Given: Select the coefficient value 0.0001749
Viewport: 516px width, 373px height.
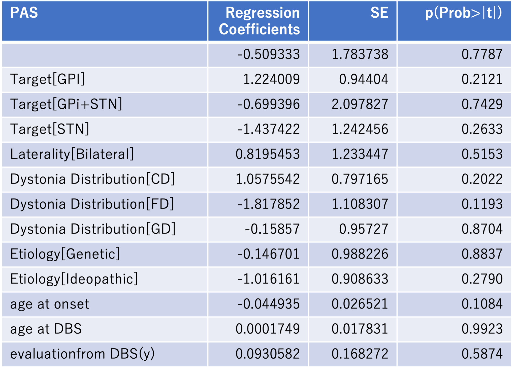Looking at the screenshot, I should coord(268,329).
